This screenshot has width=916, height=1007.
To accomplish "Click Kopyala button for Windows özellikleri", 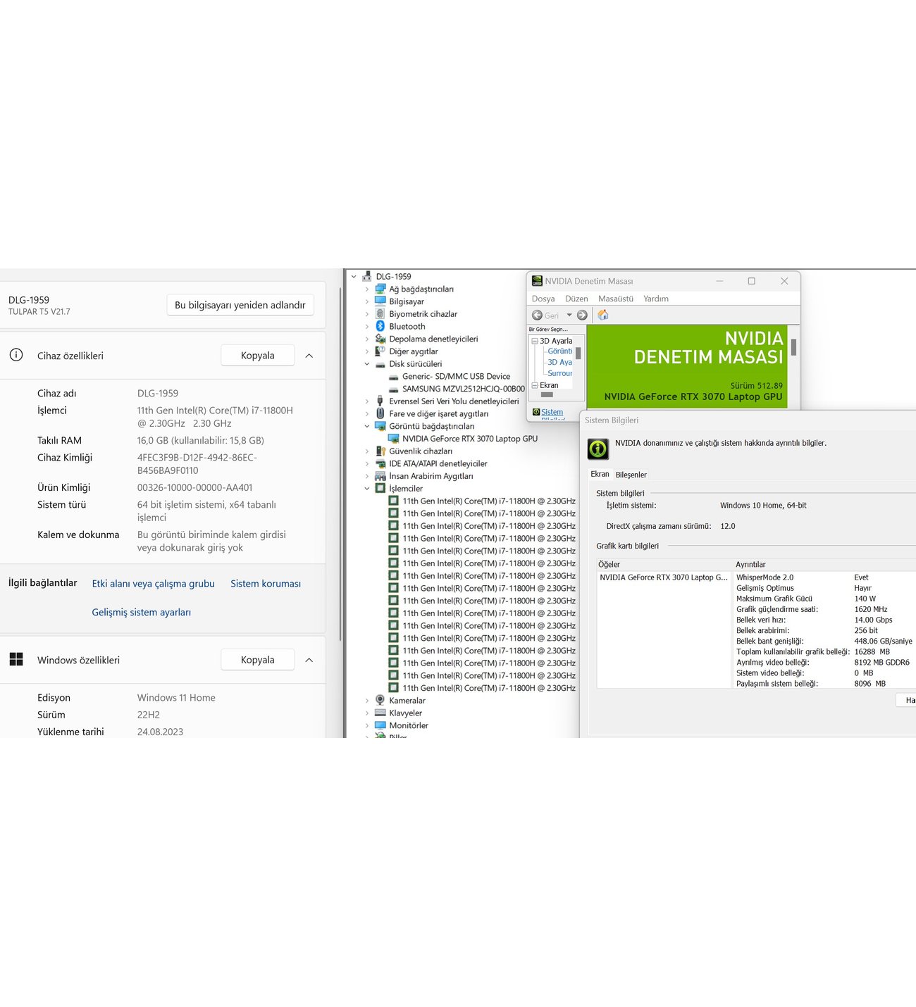I will tap(257, 660).
